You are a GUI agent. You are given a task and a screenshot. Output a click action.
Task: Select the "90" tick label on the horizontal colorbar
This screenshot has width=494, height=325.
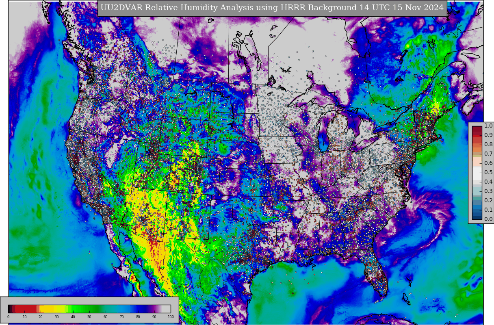(154, 317)
